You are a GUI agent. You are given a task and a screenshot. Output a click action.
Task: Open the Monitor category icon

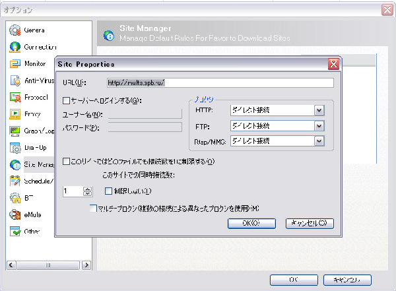tap(15, 64)
